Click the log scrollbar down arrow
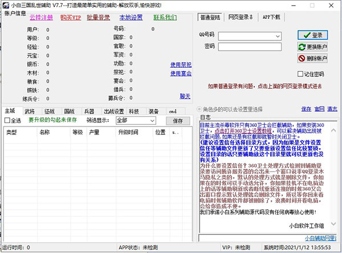The height and width of the screenshot is (253, 342). pos(333,223)
